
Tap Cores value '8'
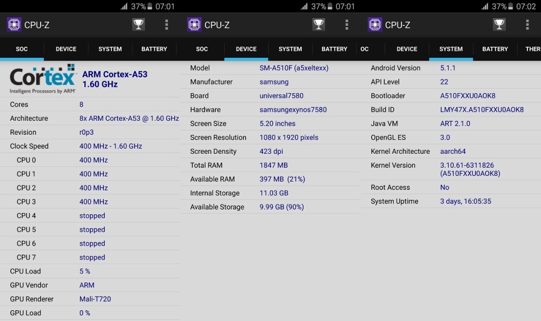click(82, 104)
